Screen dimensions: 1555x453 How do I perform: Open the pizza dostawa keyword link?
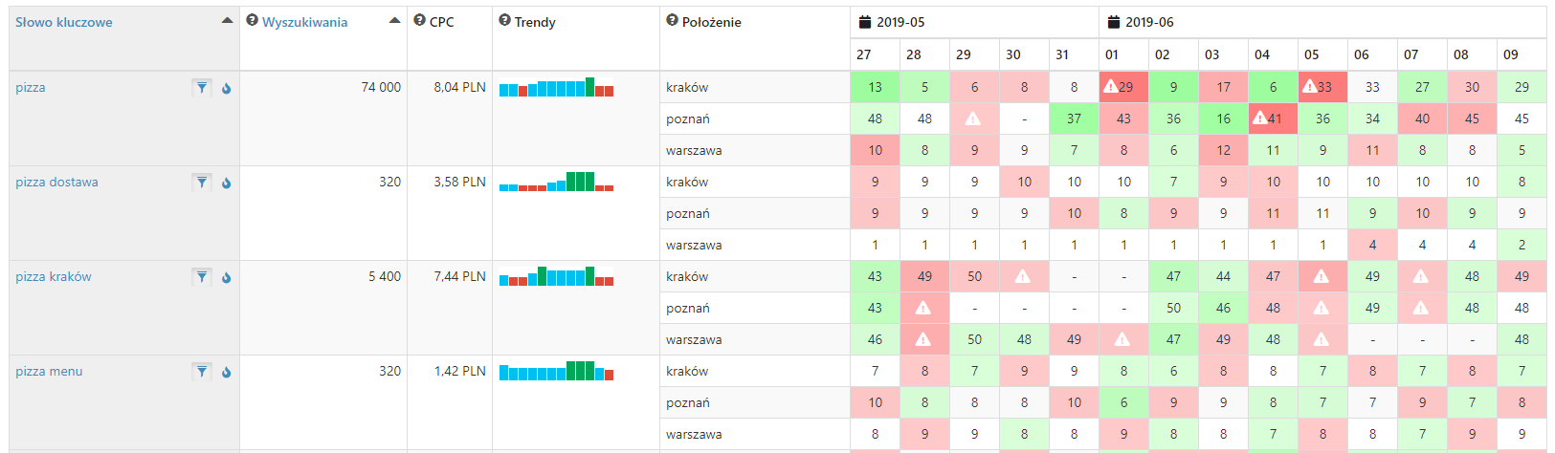click(56, 183)
